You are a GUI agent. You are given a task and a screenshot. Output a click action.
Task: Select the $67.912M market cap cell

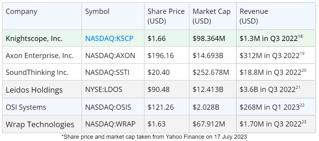[209, 124]
